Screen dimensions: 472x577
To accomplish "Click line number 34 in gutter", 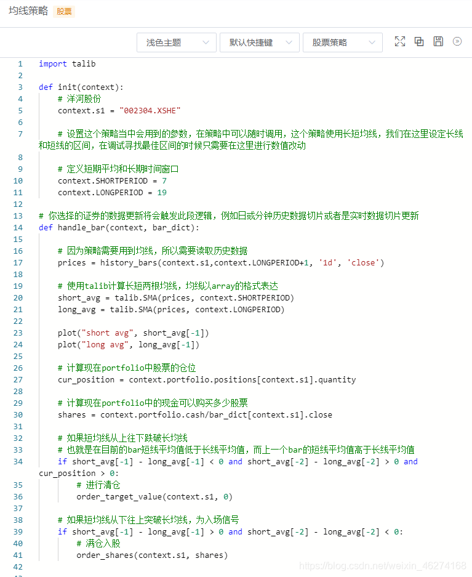I will [18, 462].
